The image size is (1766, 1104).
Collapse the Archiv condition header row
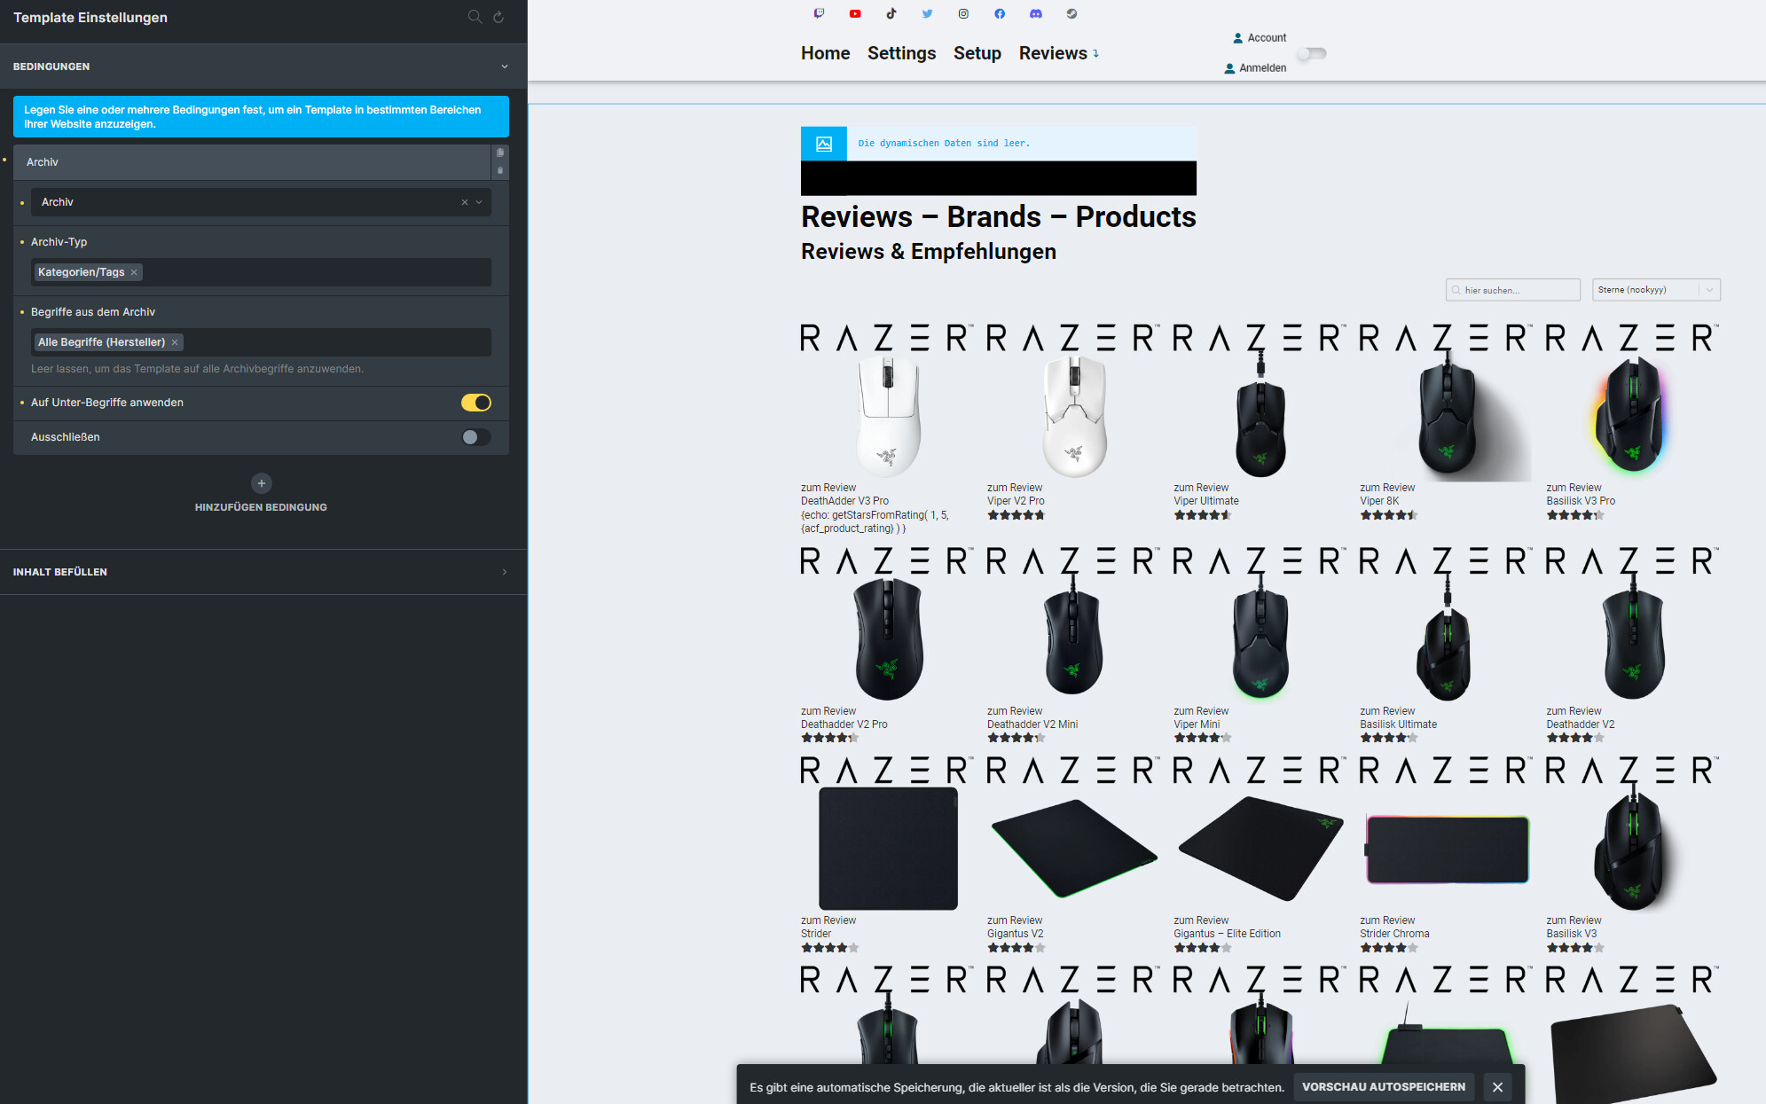pyautogui.click(x=252, y=162)
